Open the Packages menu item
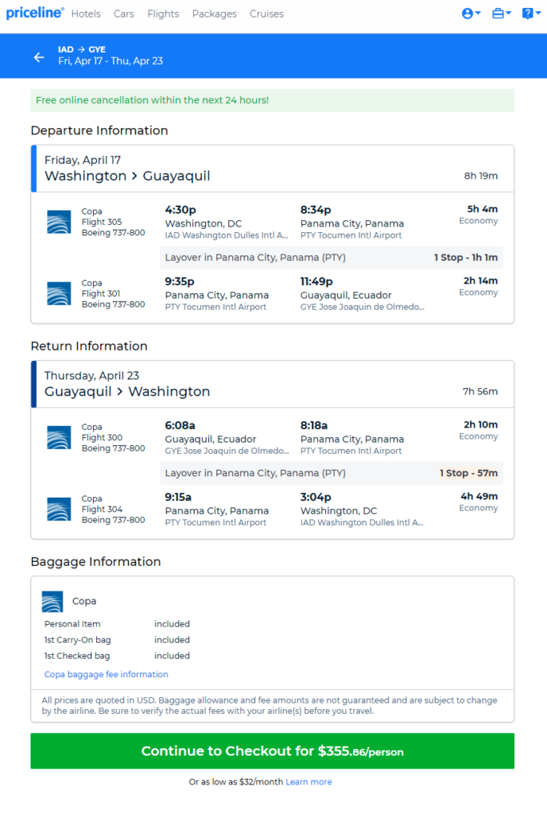 [215, 14]
